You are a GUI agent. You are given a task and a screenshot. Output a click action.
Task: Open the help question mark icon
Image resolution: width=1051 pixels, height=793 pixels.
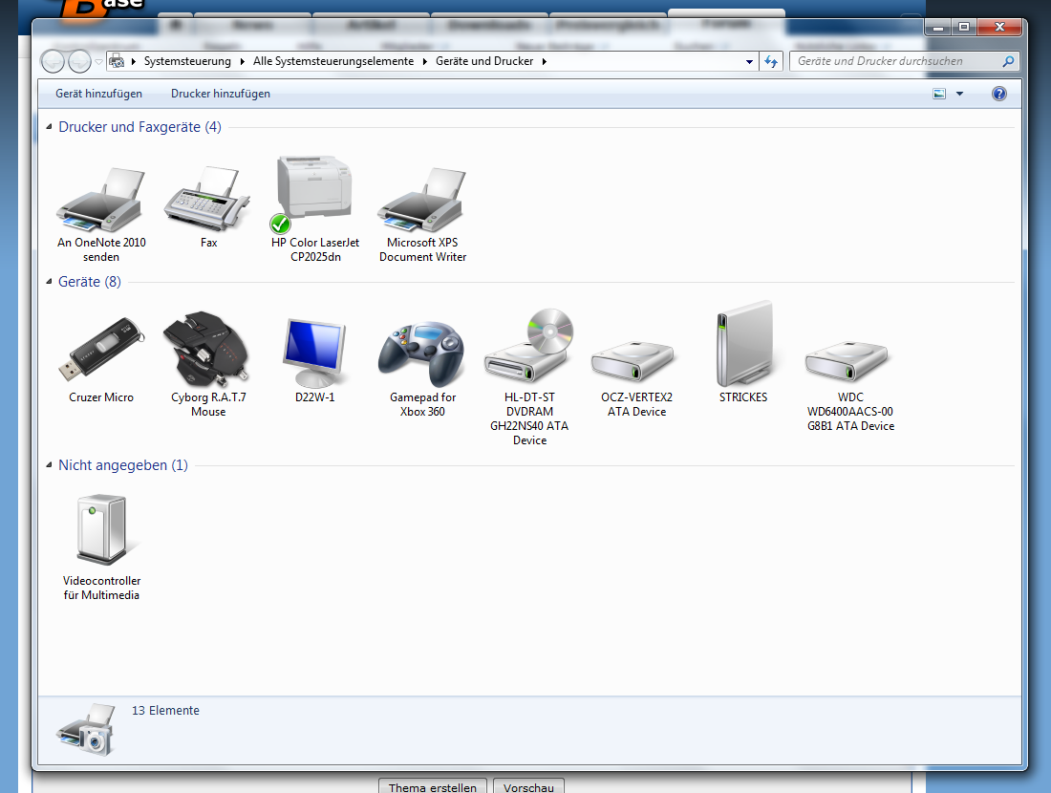[998, 94]
